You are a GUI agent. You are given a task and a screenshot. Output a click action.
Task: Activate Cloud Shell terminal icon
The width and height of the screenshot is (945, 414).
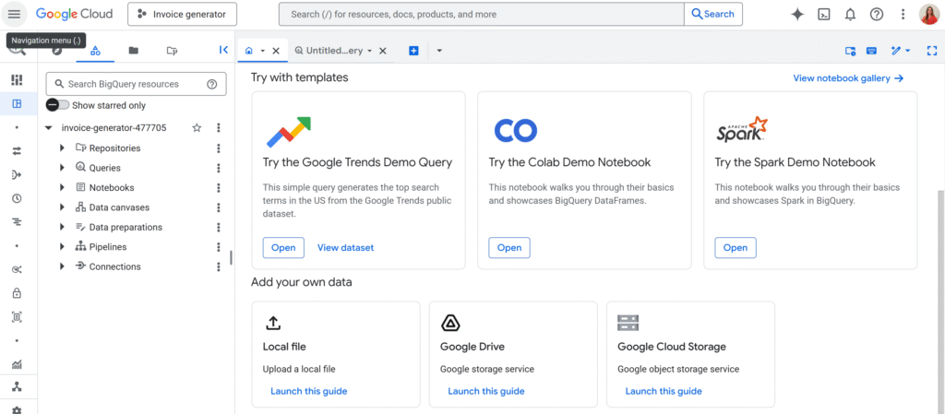[824, 14]
